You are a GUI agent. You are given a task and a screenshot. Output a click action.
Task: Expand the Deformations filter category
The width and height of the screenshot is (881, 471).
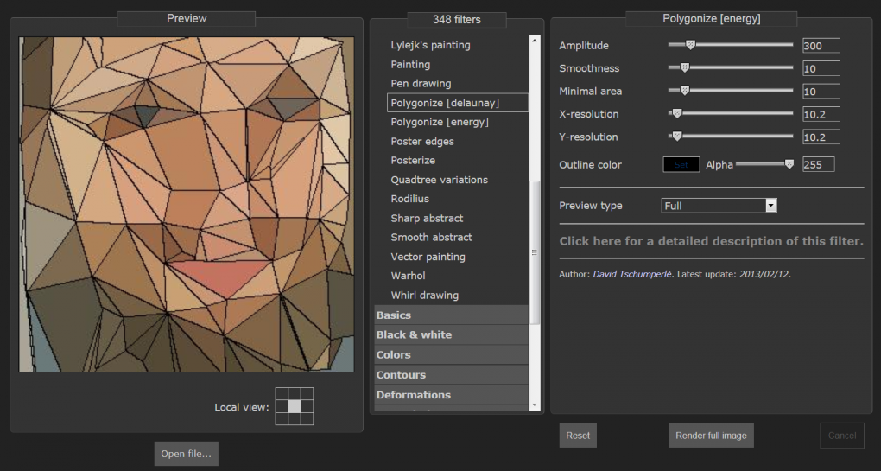(x=451, y=395)
